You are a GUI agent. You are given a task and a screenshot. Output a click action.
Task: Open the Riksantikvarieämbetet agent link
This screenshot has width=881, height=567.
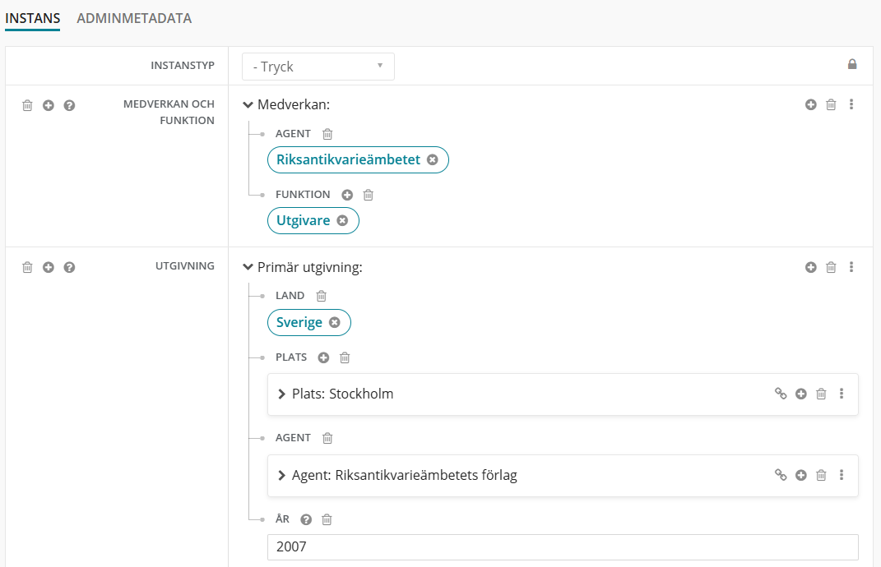click(348, 159)
